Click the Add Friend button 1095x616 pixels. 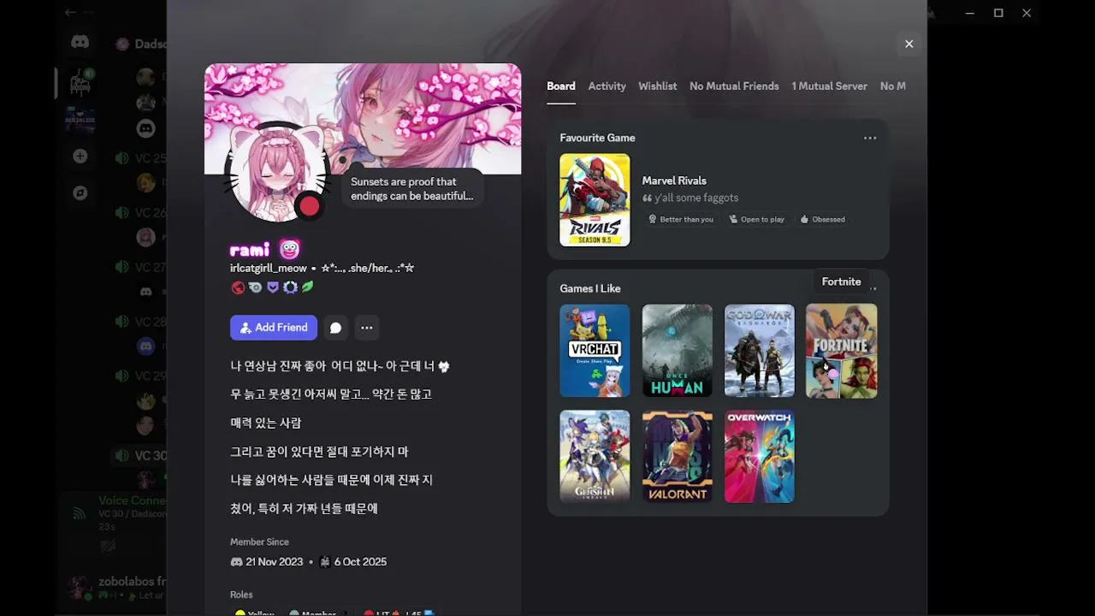tap(274, 328)
